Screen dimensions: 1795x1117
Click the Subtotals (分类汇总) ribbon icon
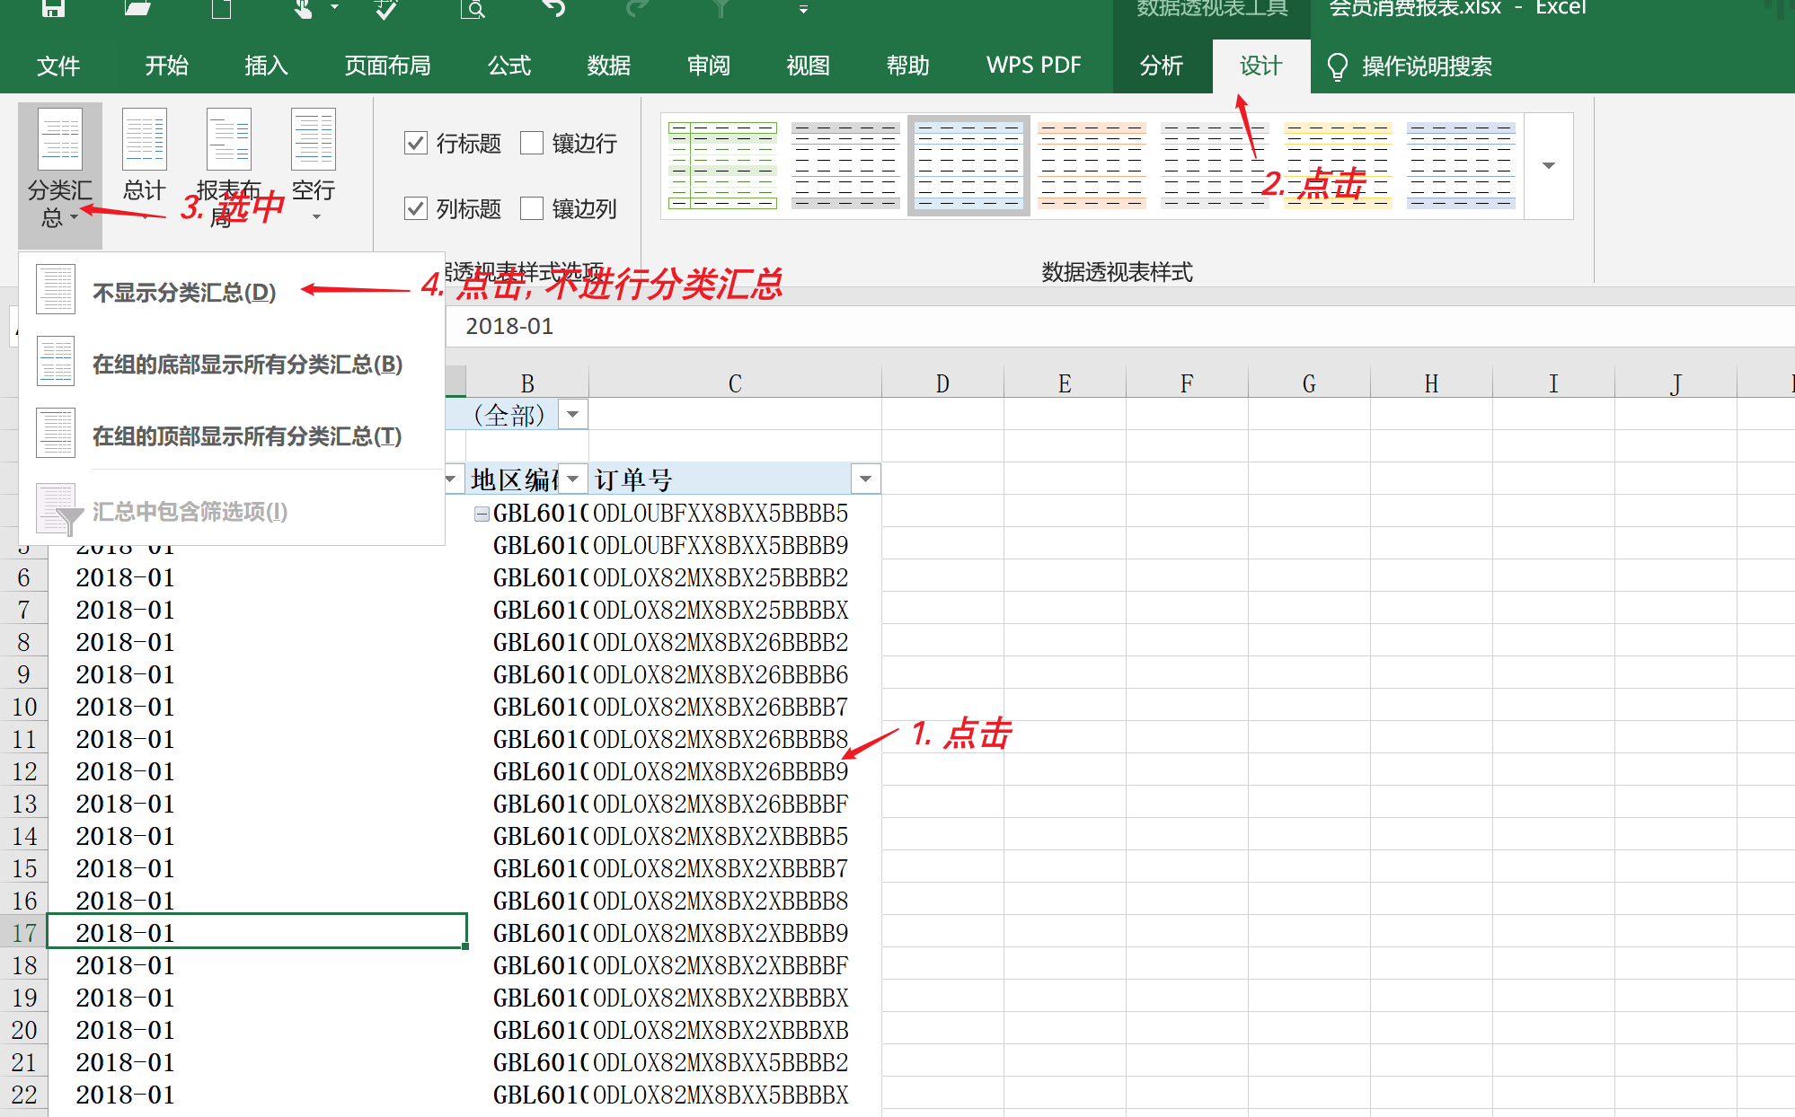click(59, 141)
